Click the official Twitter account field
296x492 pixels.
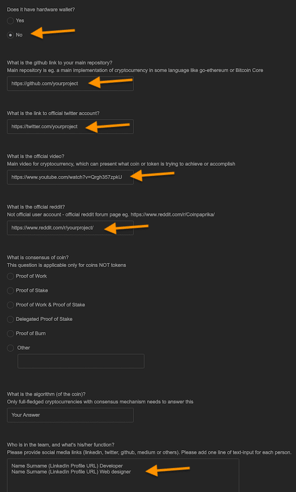(70, 127)
